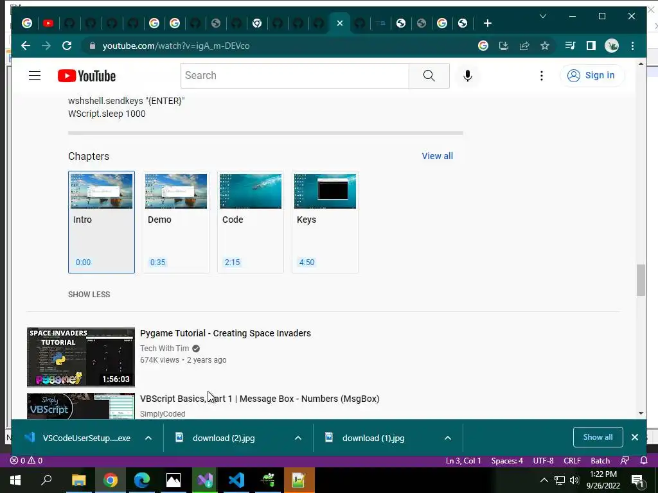Viewport: 658px width, 493px height.
Task: Open Visual Studio Code from taskbar
Action: [236, 480]
